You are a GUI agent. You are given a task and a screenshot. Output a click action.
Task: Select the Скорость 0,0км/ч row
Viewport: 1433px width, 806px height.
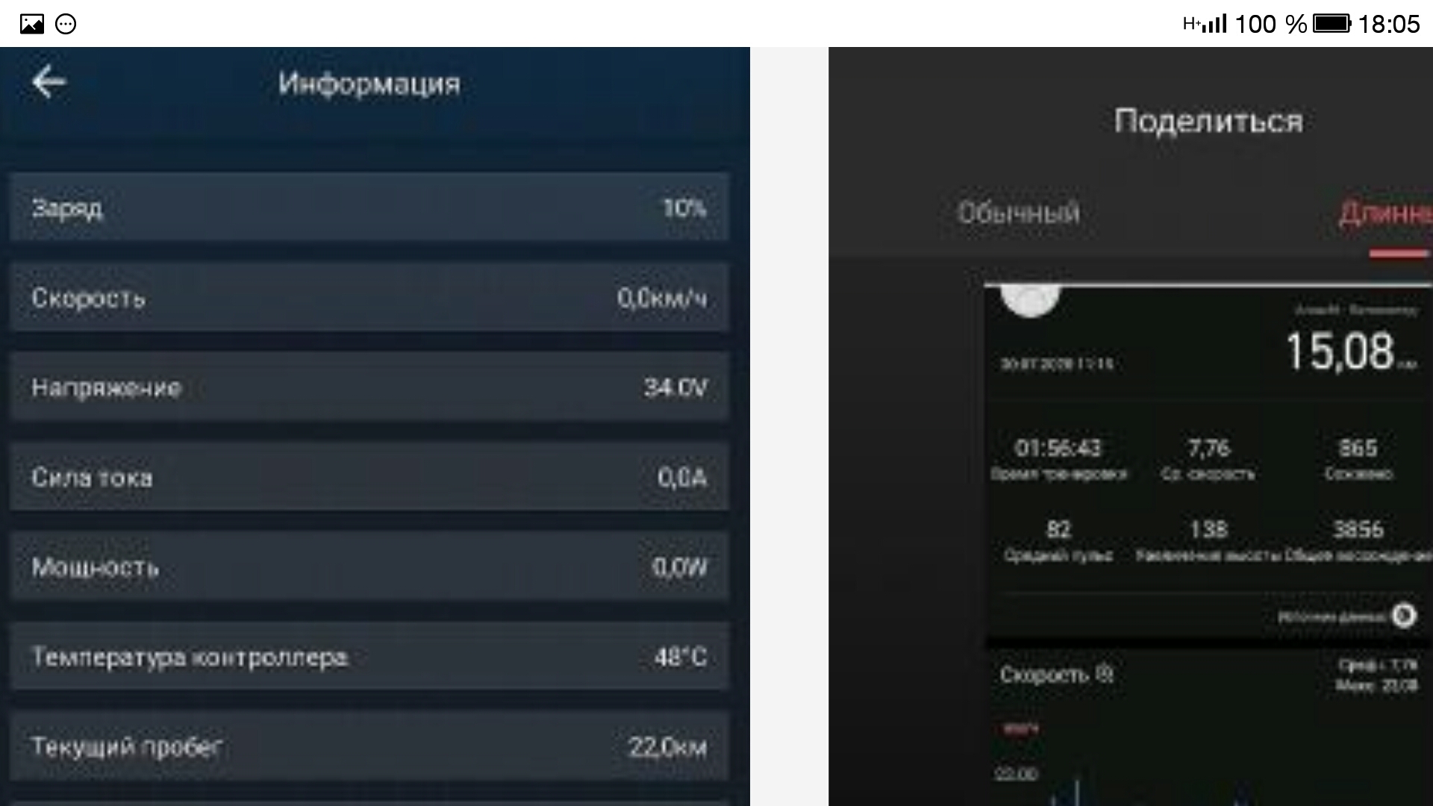(369, 298)
